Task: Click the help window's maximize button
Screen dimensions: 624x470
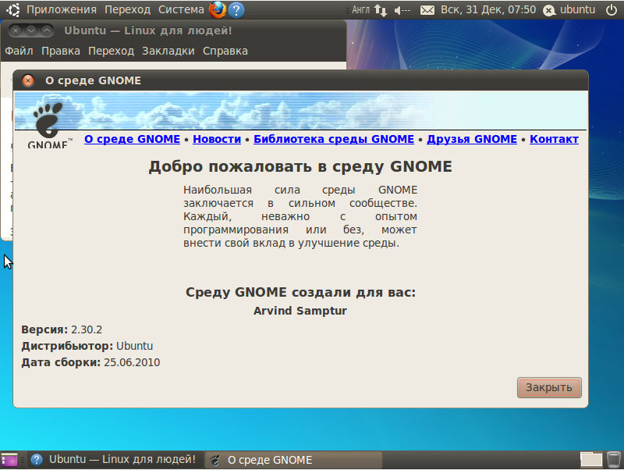Action: [x=47, y=30]
